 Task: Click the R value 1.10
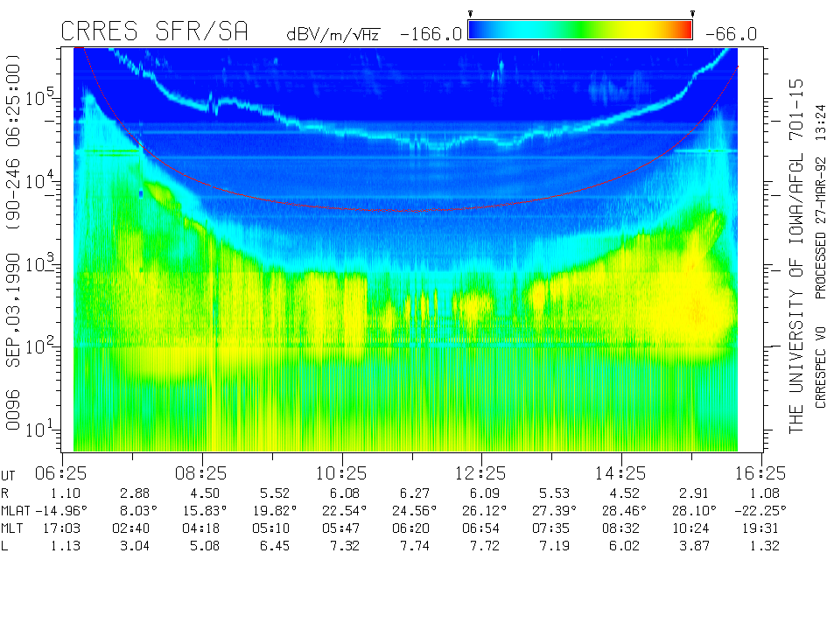click(x=66, y=493)
